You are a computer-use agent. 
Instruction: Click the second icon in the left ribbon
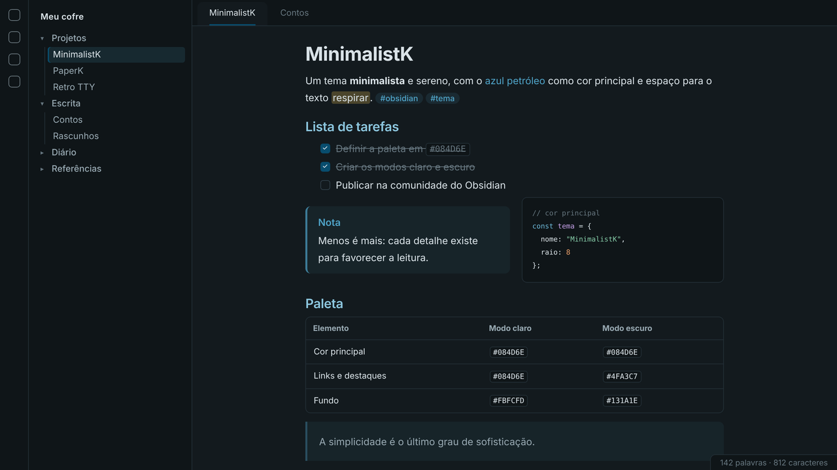(14, 37)
